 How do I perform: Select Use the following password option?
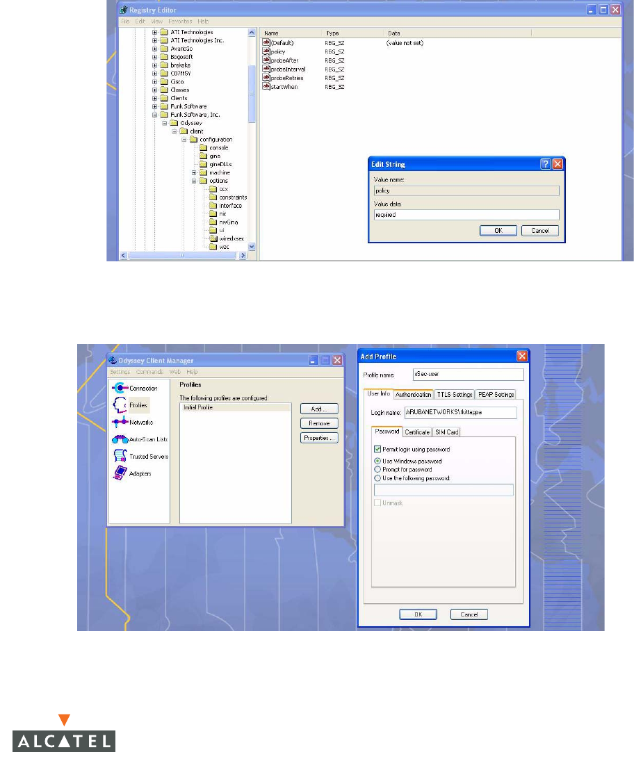click(x=377, y=478)
